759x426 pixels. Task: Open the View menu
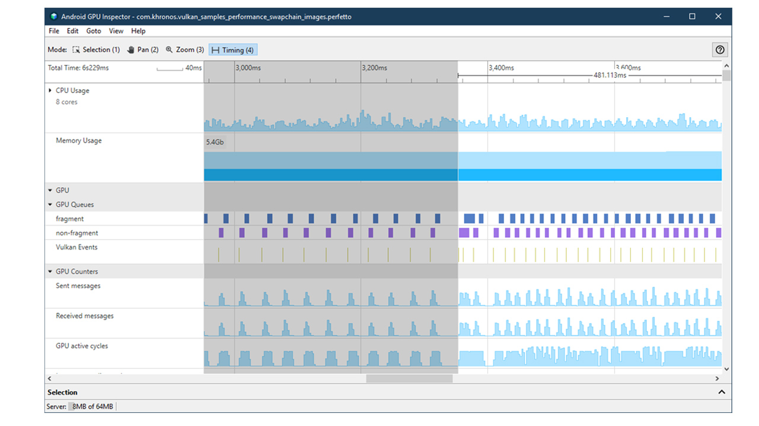pyautogui.click(x=116, y=31)
